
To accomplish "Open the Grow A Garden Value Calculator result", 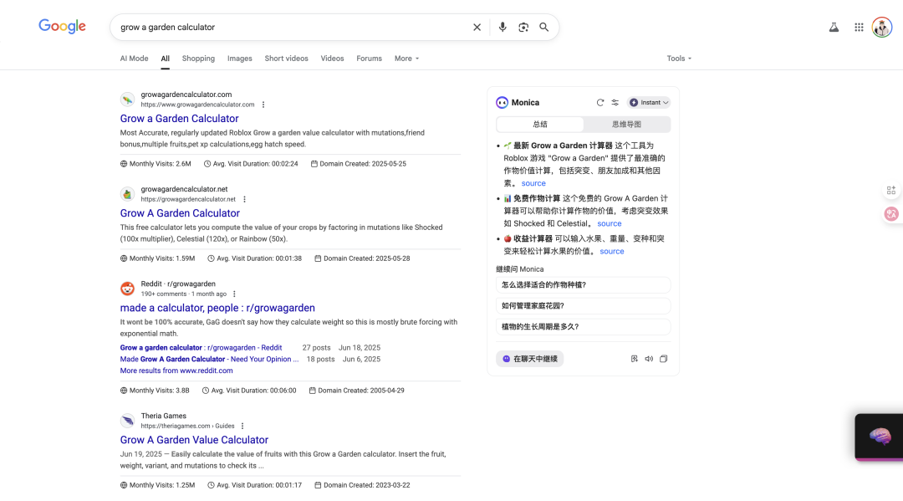I will pos(194,440).
